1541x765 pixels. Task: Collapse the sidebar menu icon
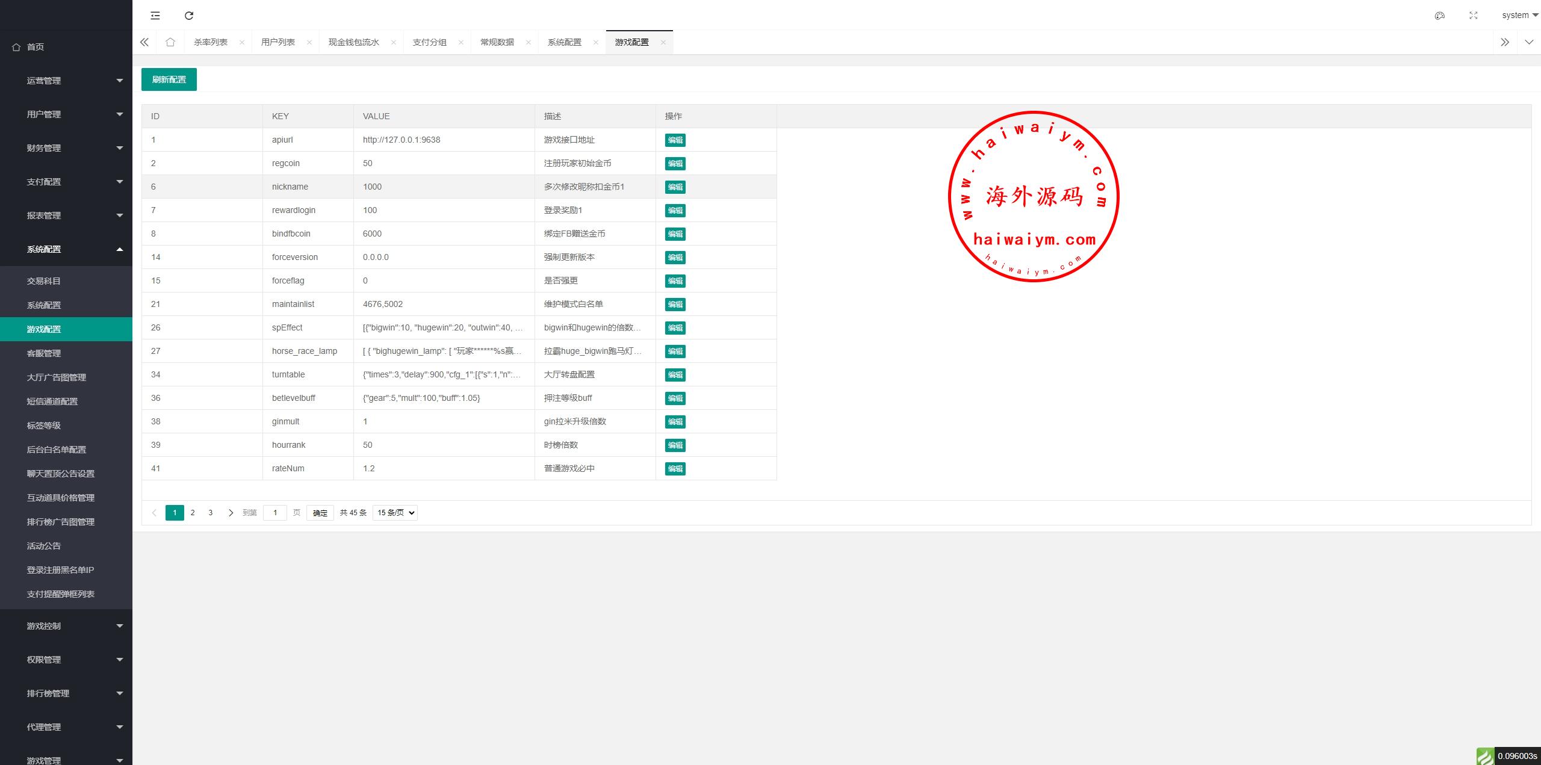pyautogui.click(x=155, y=16)
